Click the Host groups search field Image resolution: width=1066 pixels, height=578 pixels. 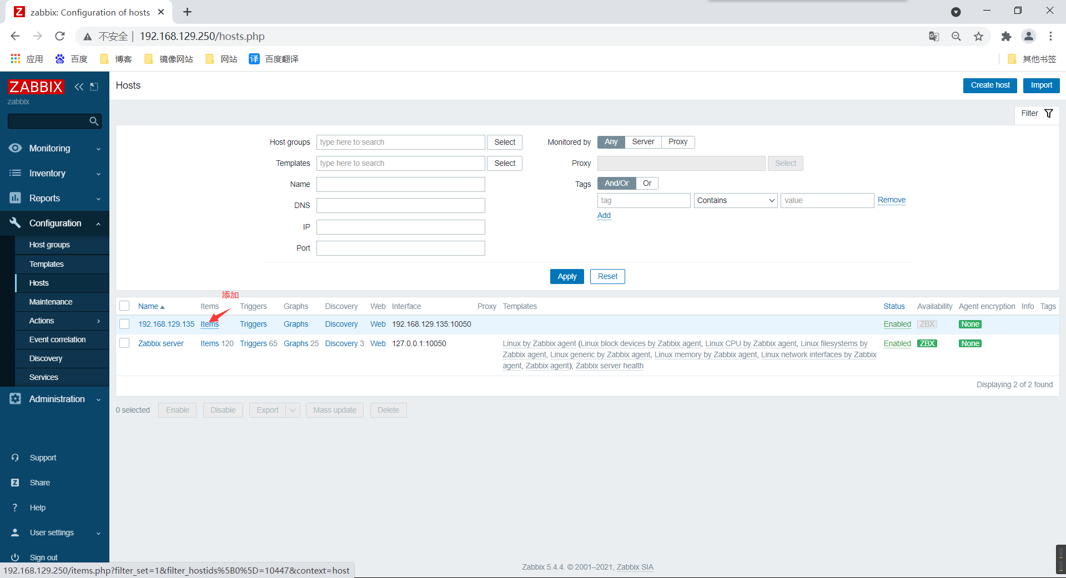tap(401, 142)
